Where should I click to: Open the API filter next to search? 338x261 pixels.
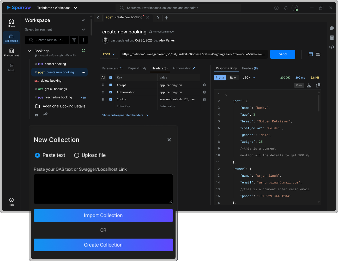(74, 40)
